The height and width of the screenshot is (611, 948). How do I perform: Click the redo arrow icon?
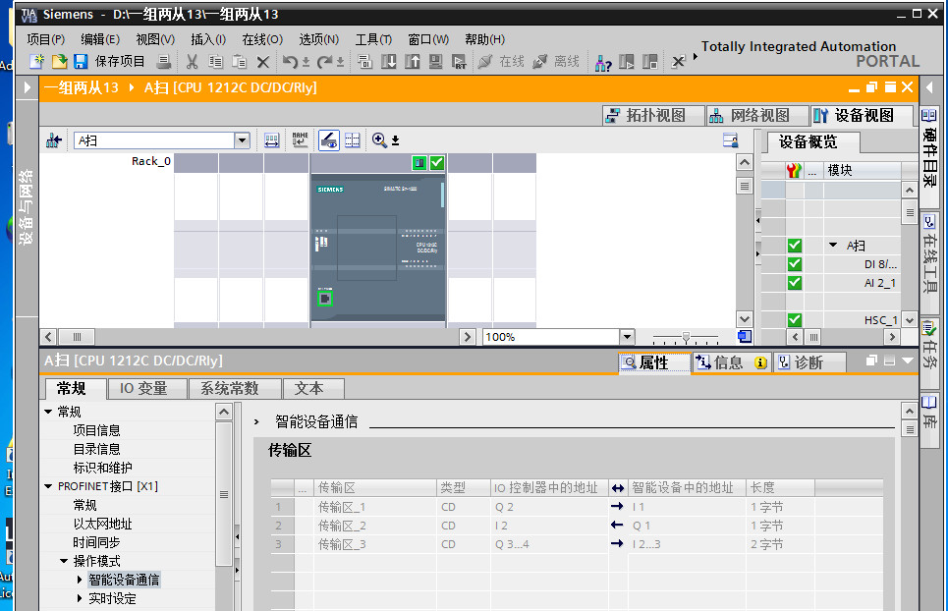324,61
